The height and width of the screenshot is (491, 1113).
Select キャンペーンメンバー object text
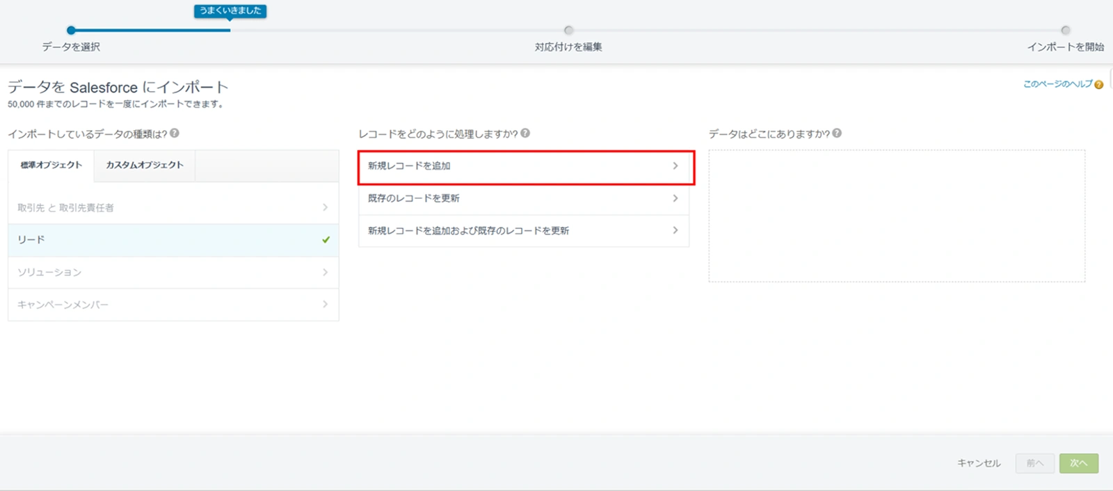coord(63,305)
